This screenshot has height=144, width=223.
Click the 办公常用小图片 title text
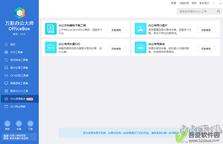coord(158,26)
